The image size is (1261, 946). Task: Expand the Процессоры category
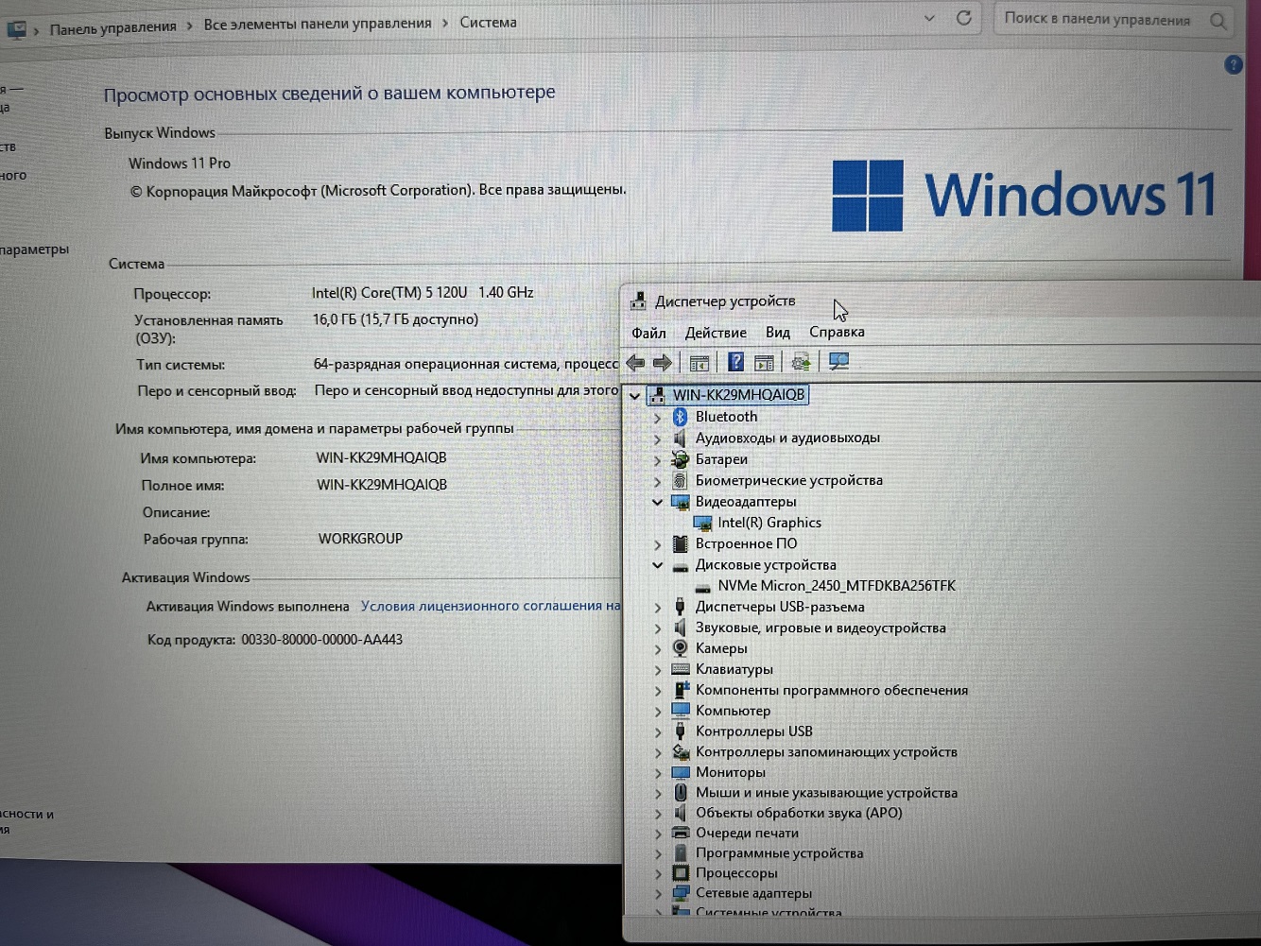pos(658,874)
